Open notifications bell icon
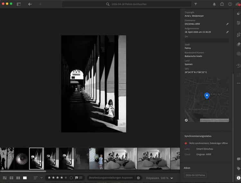The height and width of the screenshot is (183, 241). point(214,4)
